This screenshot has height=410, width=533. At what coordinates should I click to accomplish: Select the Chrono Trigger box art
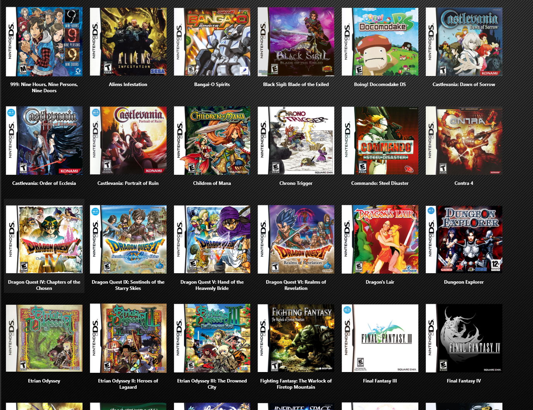pos(296,141)
